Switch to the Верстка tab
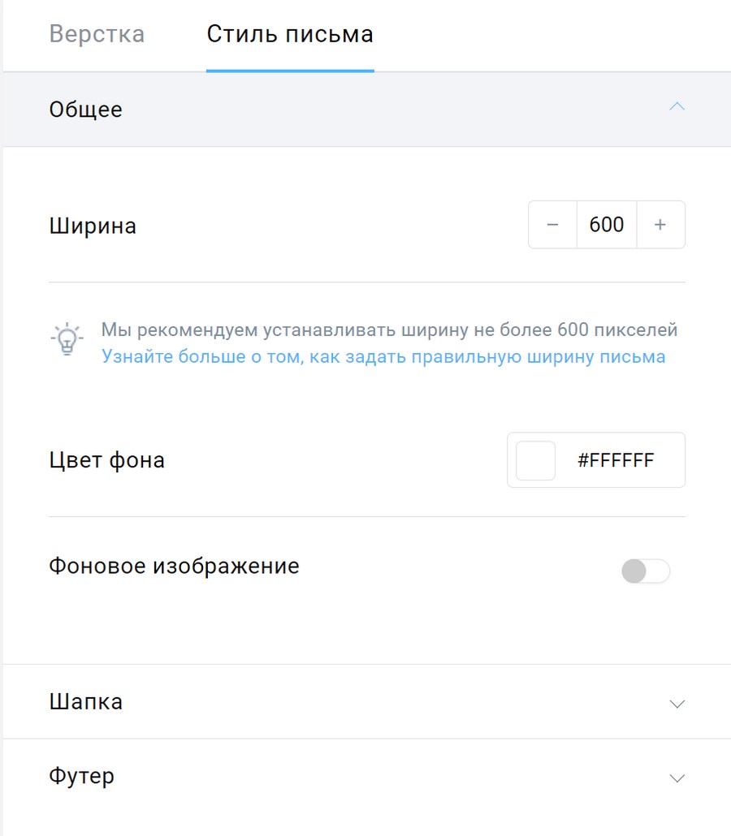Screen dimensions: 731x836 pos(97,34)
